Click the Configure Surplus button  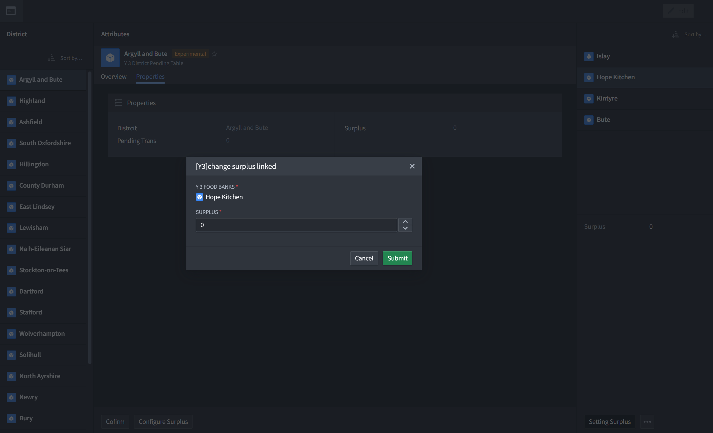click(163, 421)
